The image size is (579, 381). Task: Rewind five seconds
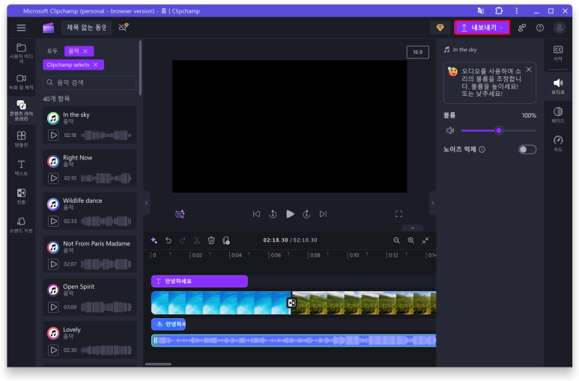[273, 214]
